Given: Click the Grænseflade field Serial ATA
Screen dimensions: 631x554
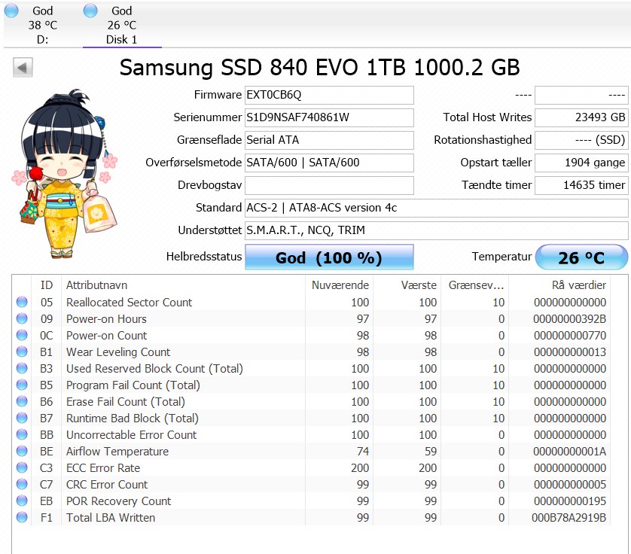Looking at the screenshot, I should tap(329, 140).
